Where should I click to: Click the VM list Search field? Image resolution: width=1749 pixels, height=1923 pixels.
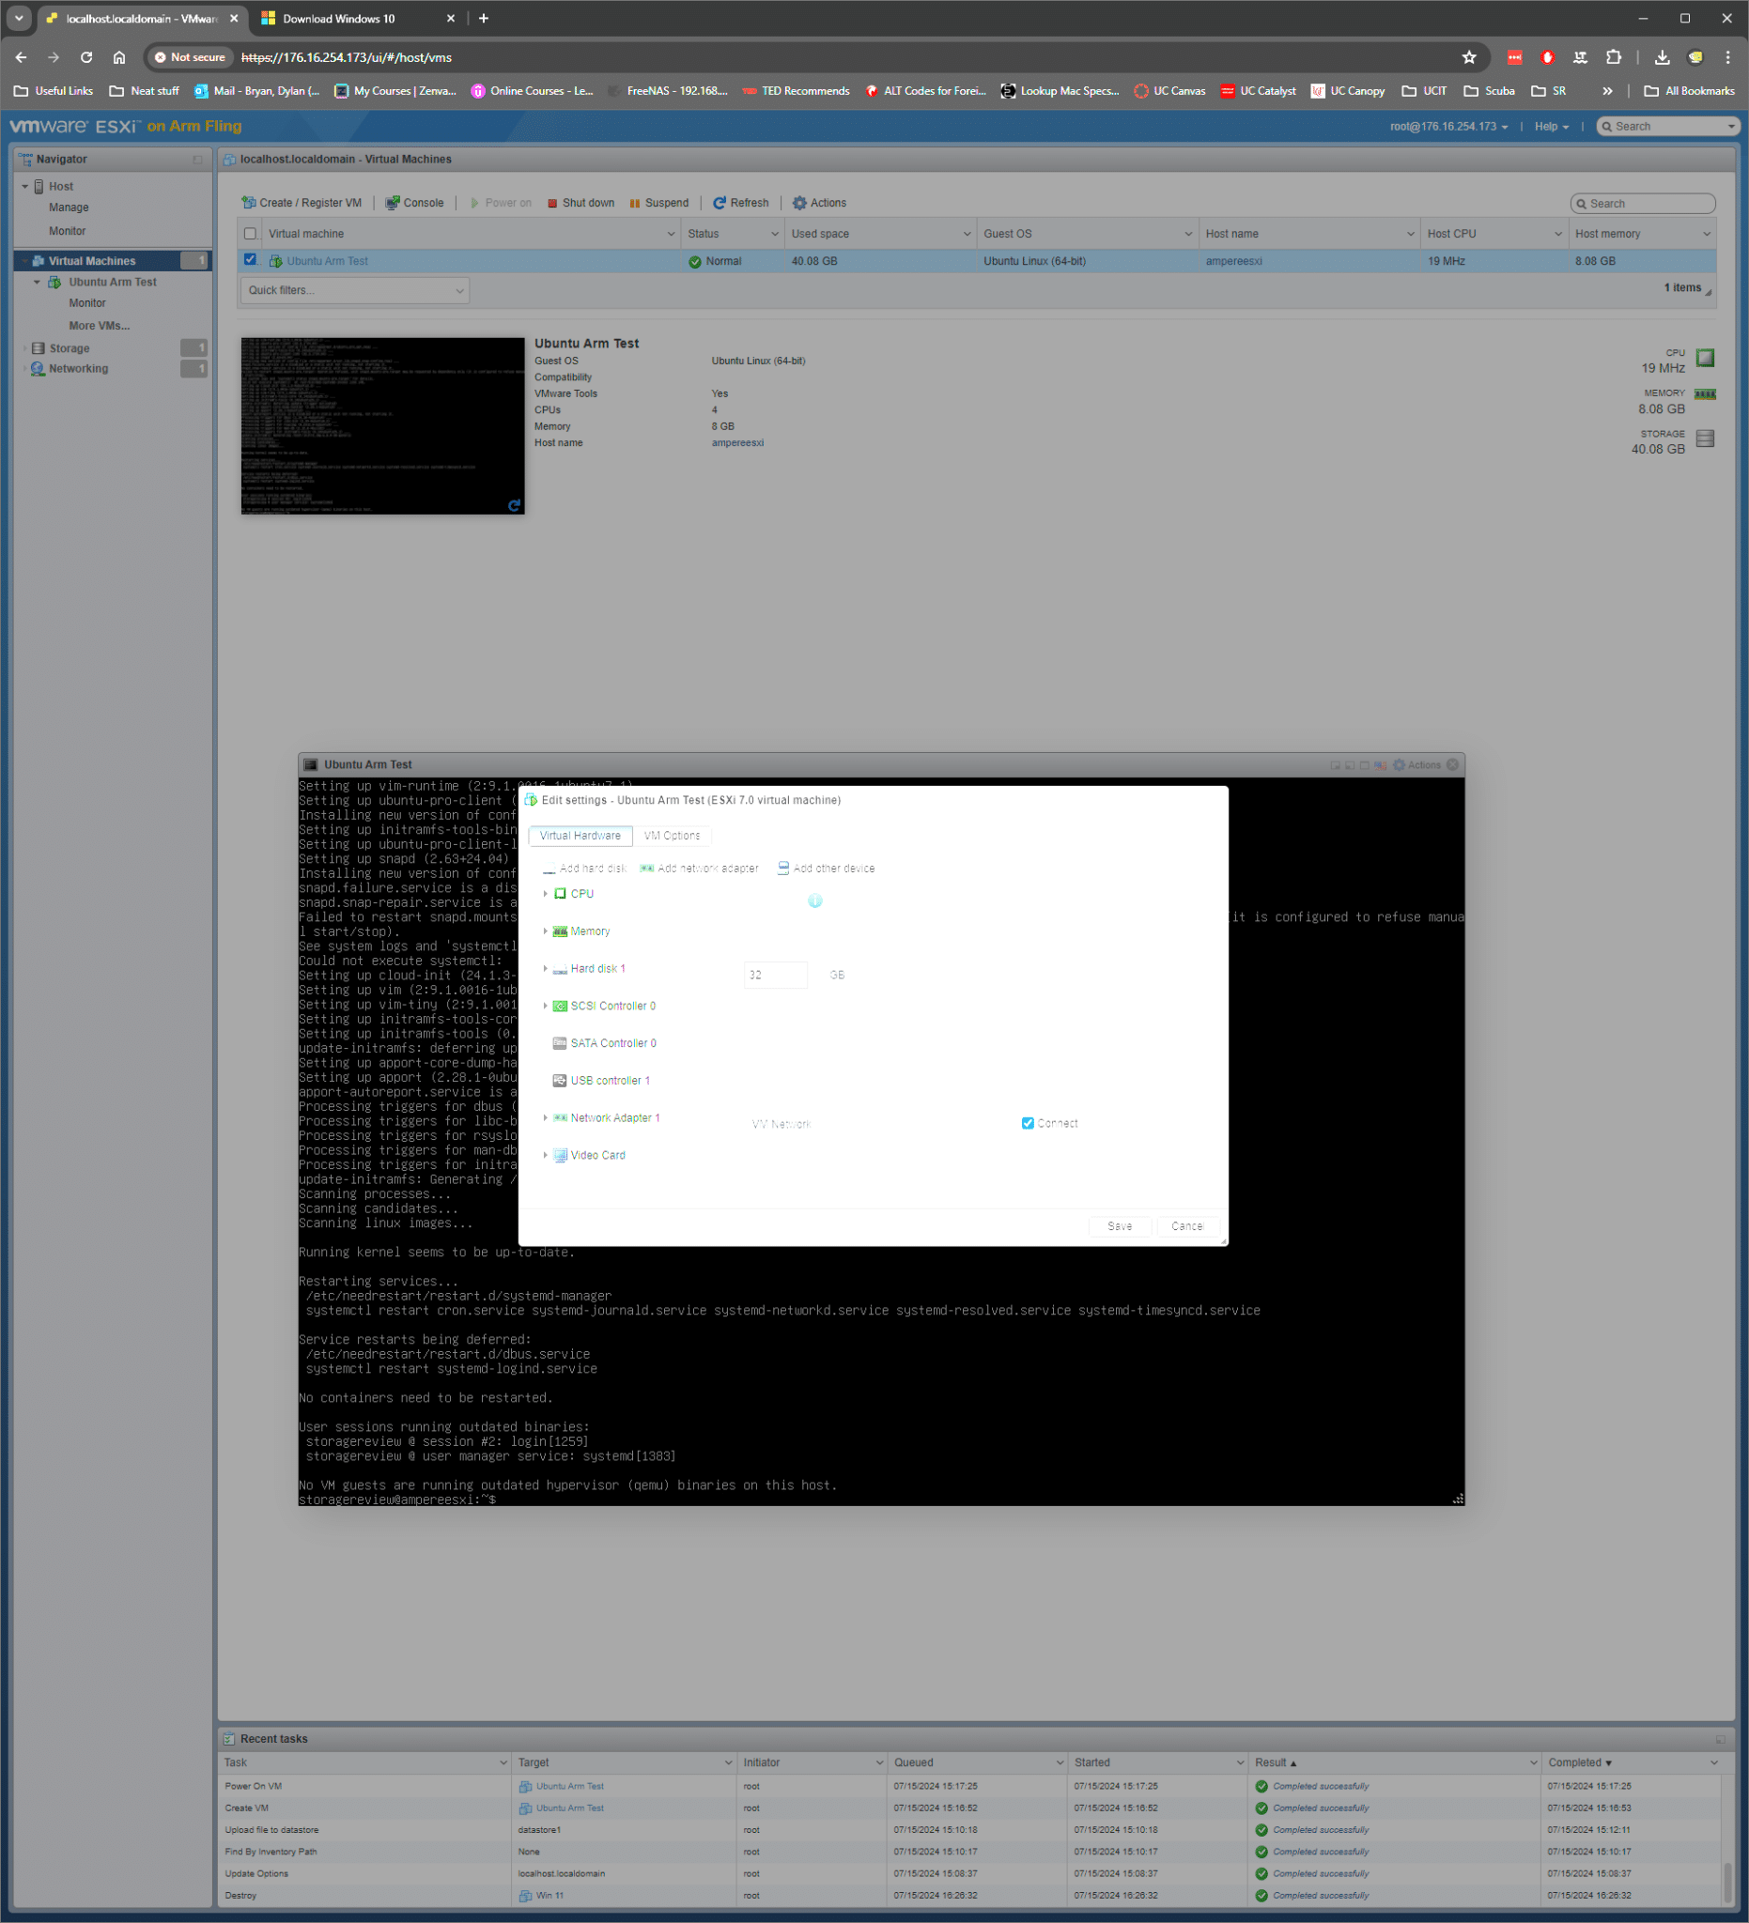tap(1643, 203)
